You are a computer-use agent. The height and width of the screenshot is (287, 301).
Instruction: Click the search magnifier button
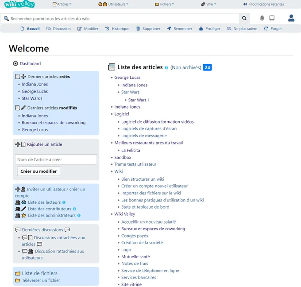point(244,18)
